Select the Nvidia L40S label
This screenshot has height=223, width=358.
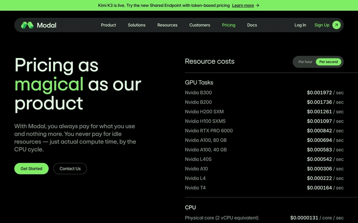(x=198, y=159)
